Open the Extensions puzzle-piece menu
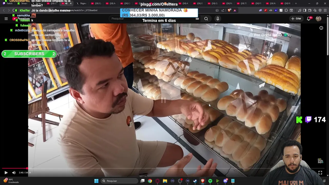Screen dimensions: 329x185 286,10
